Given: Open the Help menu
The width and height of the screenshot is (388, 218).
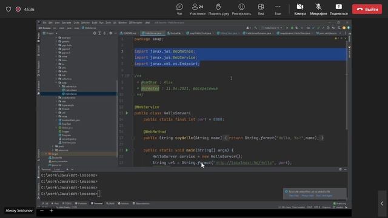Looking at the screenshot, I should 147,22.
